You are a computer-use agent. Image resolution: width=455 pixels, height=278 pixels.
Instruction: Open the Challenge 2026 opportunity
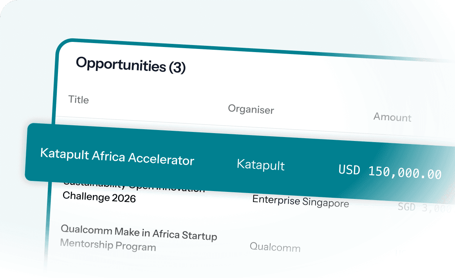pos(99,197)
